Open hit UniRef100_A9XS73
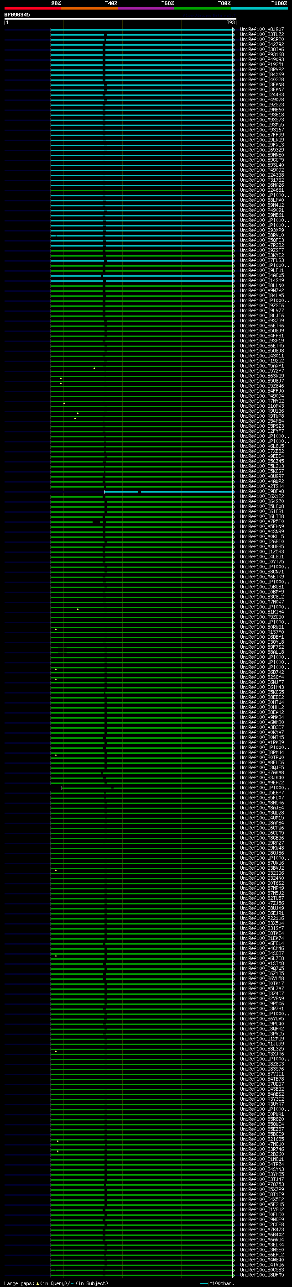 [x=261, y=120]
